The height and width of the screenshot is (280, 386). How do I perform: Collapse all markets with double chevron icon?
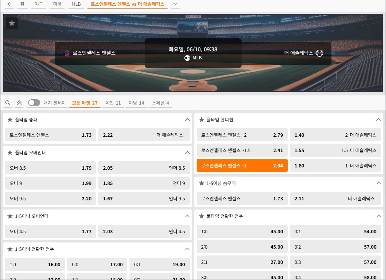click(x=19, y=103)
